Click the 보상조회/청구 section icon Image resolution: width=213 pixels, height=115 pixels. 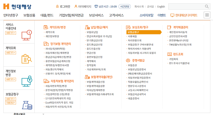point(128,27)
